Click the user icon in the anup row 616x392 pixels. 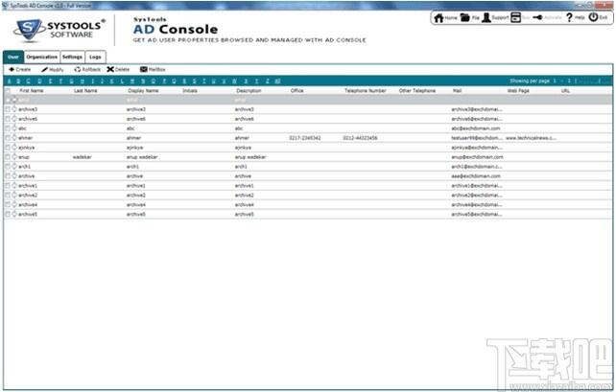click(14, 156)
